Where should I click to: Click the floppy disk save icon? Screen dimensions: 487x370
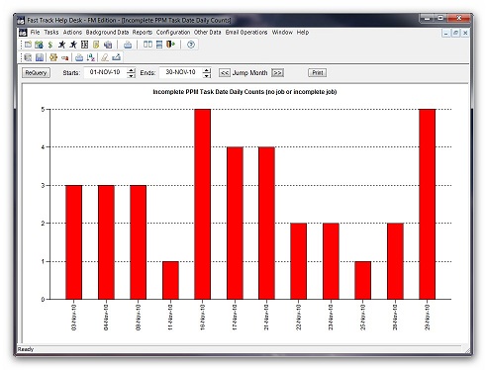40,57
